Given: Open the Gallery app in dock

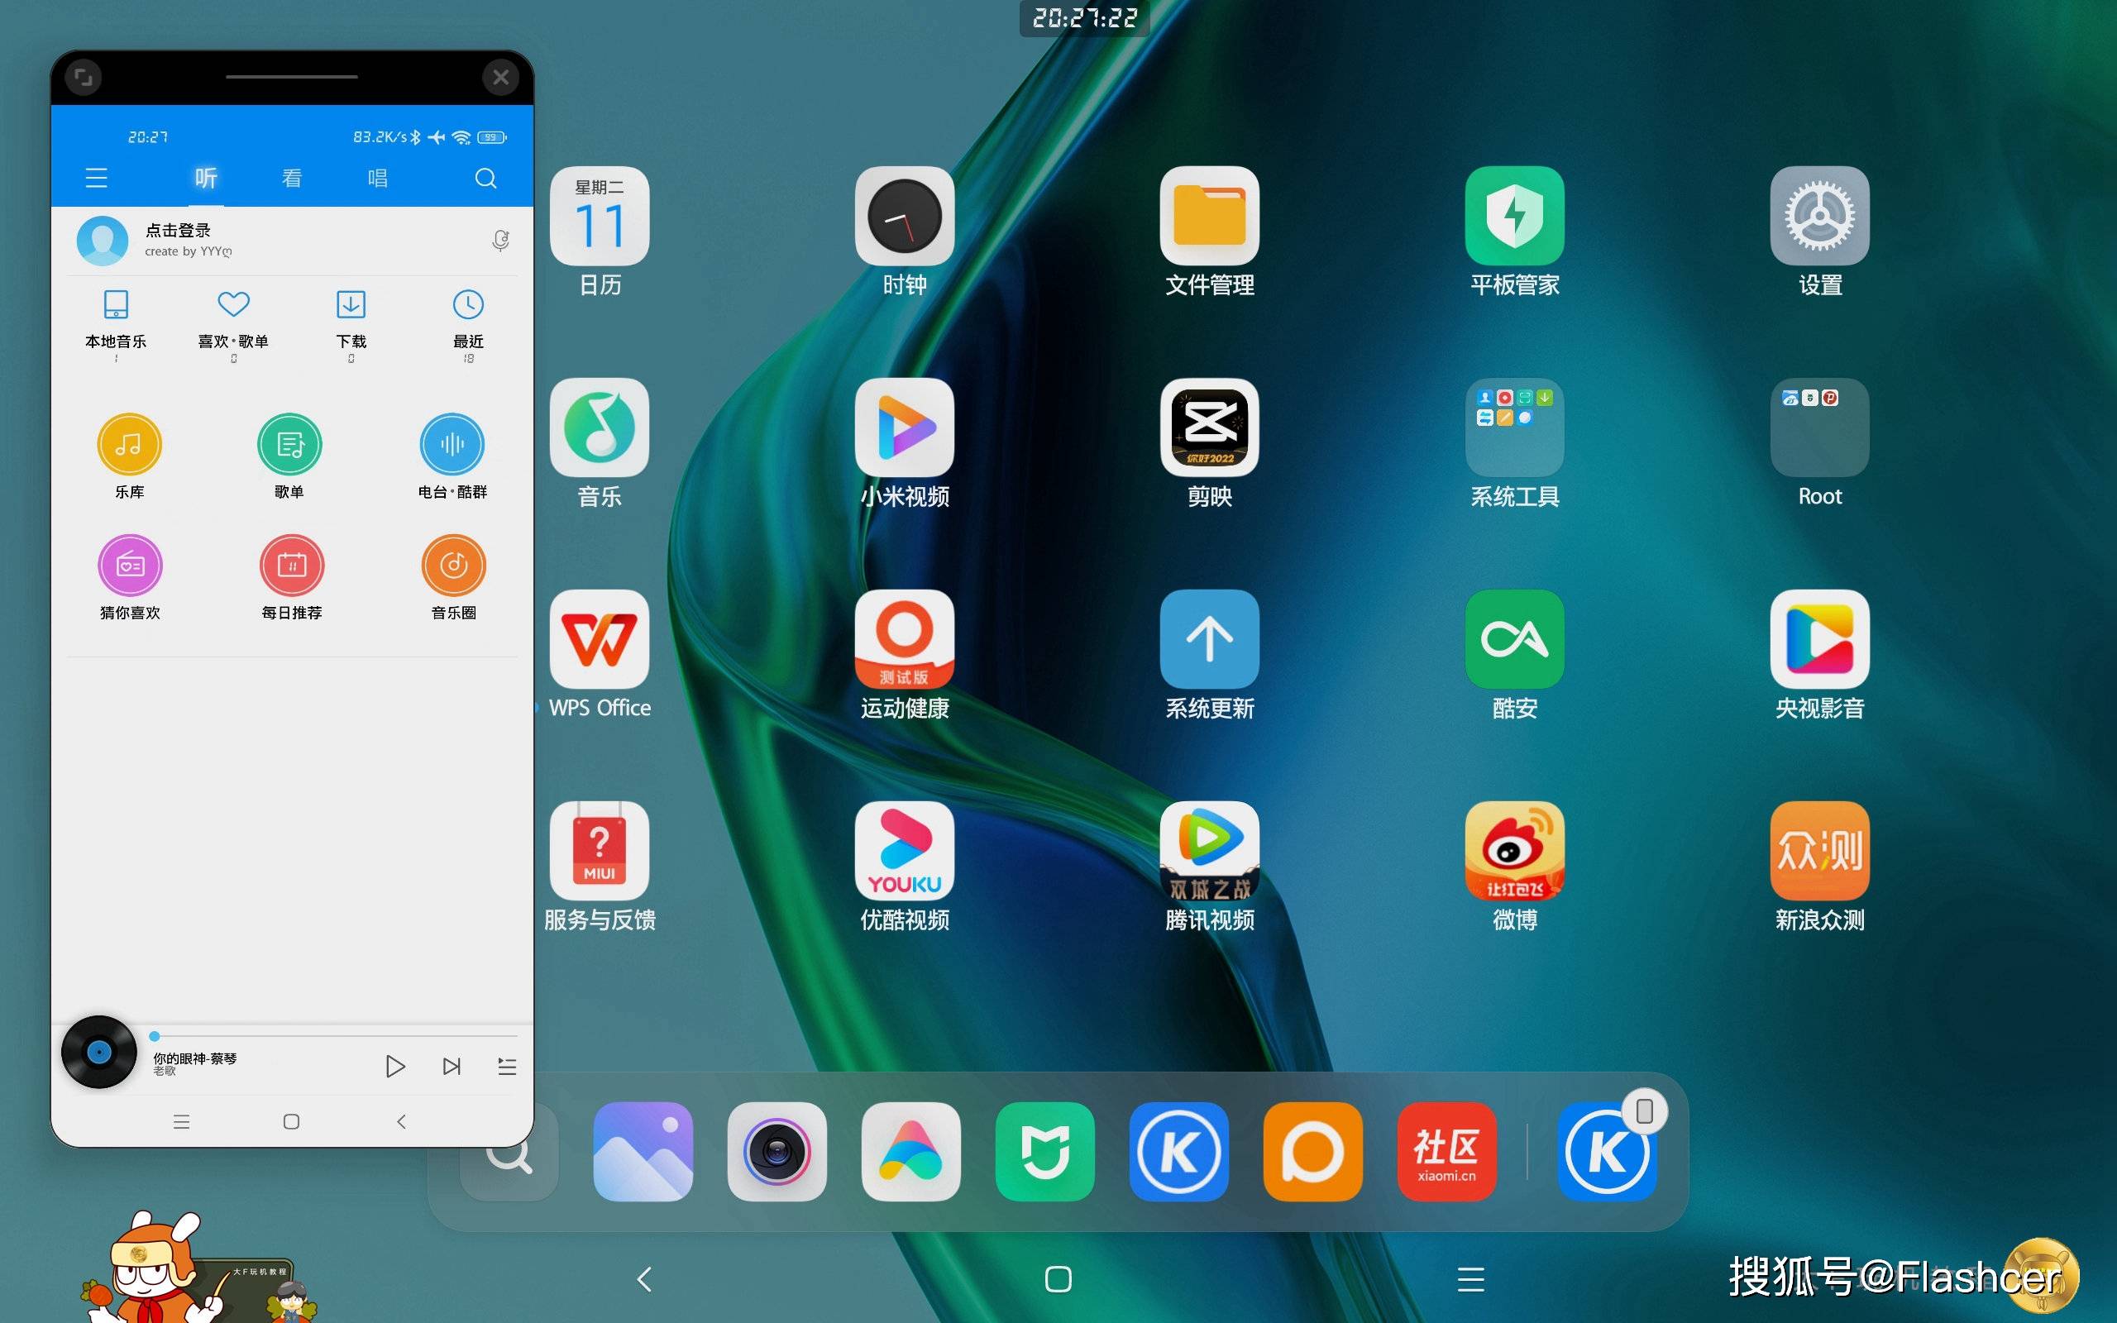Looking at the screenshot, I should (x=643, y=1152).
